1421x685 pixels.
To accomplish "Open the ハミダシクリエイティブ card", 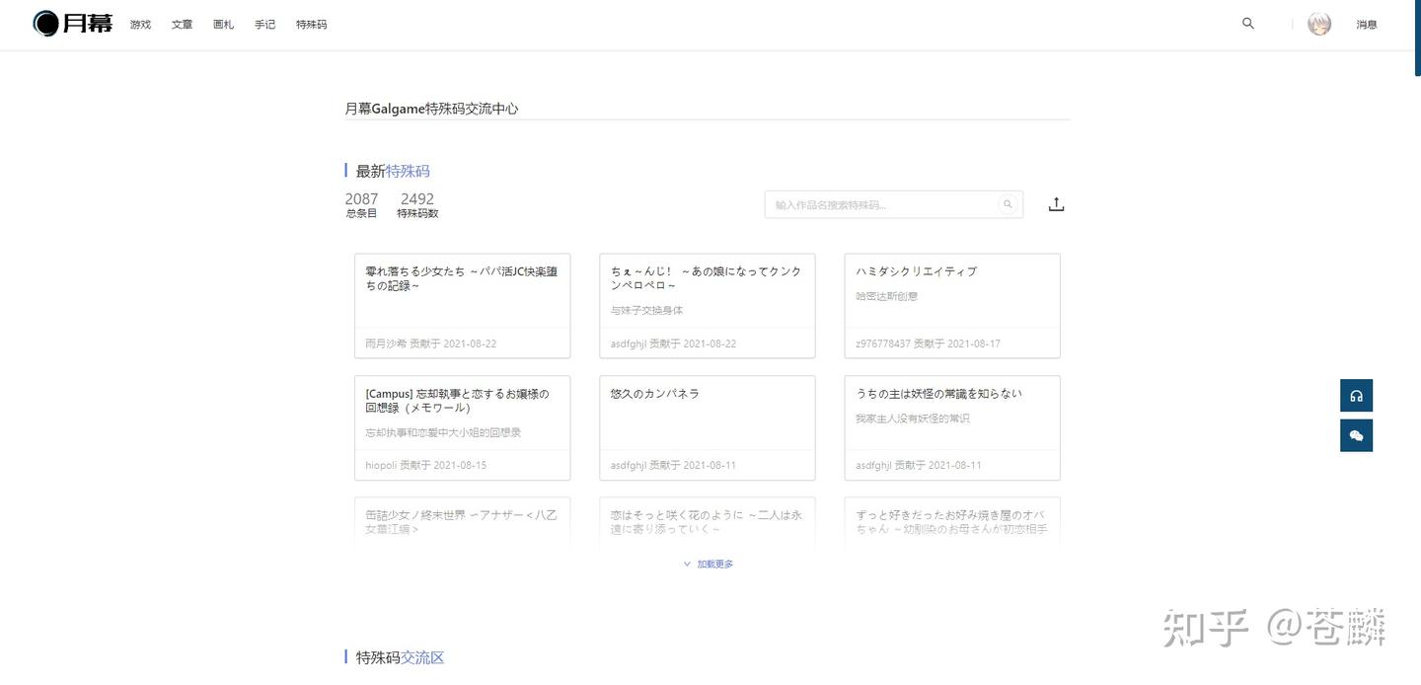I will (x=952, y=306).
